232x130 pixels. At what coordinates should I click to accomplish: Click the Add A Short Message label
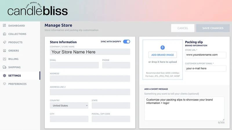156,89
